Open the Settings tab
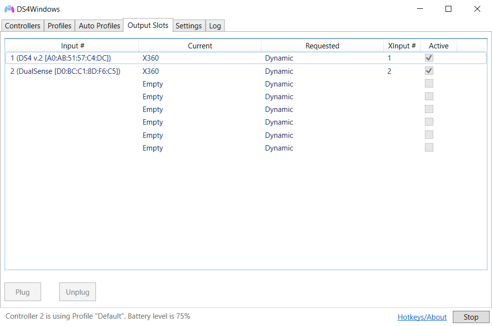Image resolution: width=492 pixels, height=326 pixels. pyautogui.click(x=188, y=26)
